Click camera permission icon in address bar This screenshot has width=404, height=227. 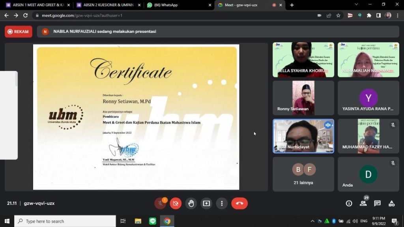click(x=320, y=15)
